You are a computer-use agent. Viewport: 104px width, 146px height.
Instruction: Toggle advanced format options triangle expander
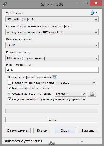55,77
